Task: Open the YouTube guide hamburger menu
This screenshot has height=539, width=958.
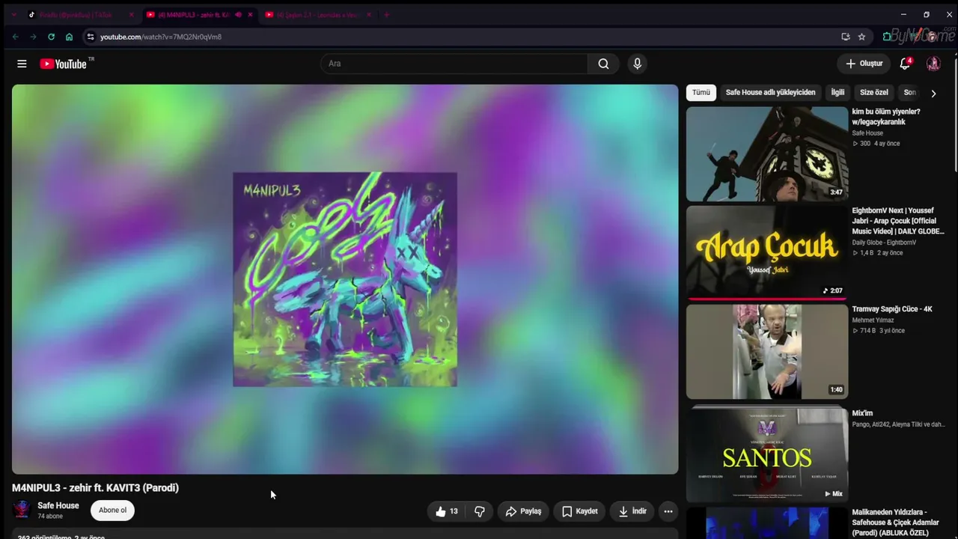Action: coord(22,64)
